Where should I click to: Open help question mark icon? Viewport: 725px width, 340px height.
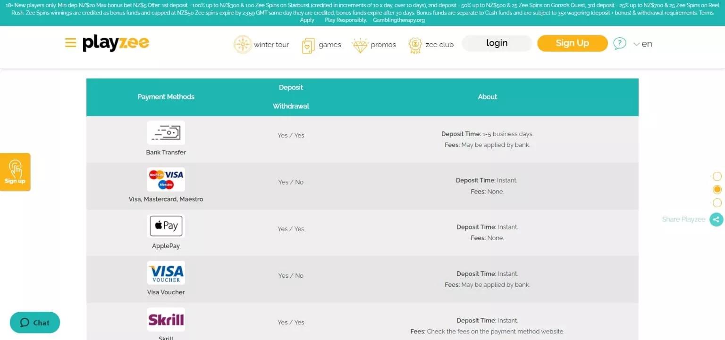click(619, 44)
